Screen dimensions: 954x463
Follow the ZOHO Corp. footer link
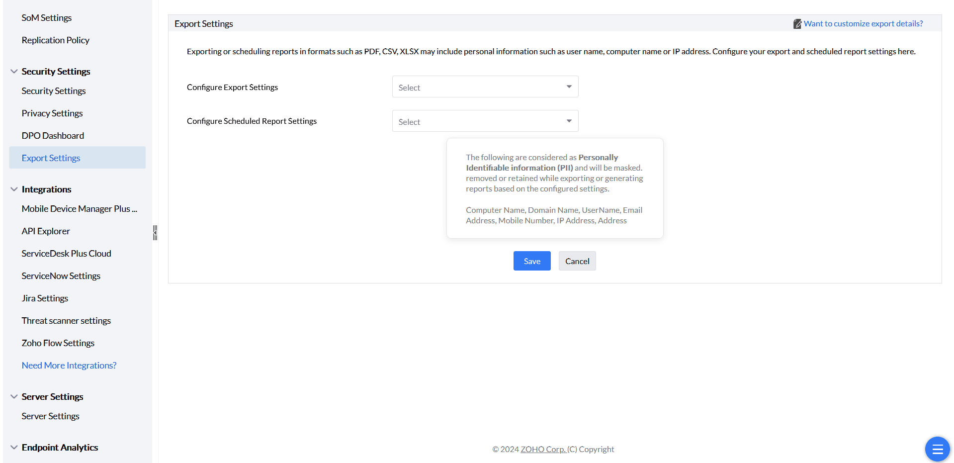[x=543, y=450]
